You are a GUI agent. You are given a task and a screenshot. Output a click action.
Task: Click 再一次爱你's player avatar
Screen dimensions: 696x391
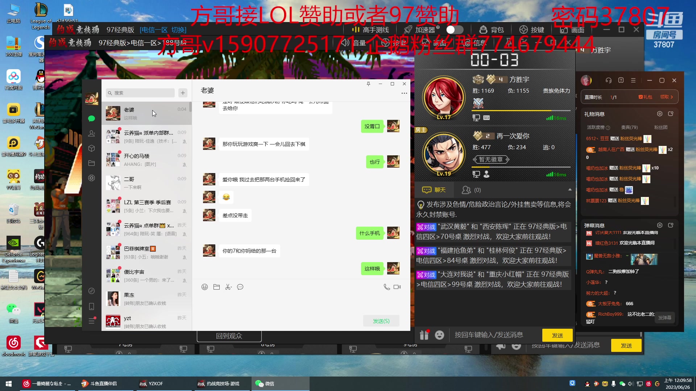(x=444, y=154)
